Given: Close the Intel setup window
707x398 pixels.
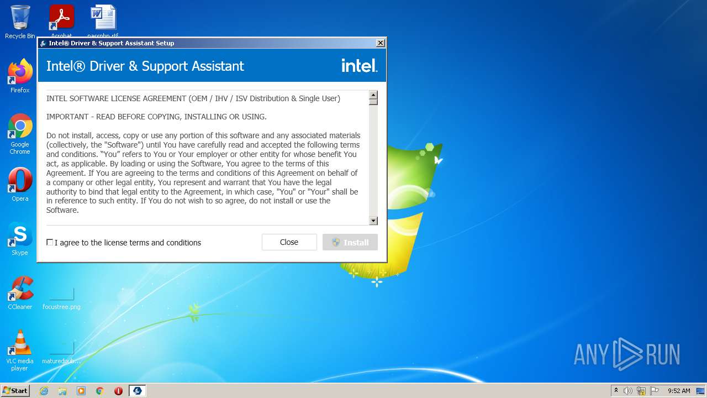Looking at the screenshot, I should (380, 43).
